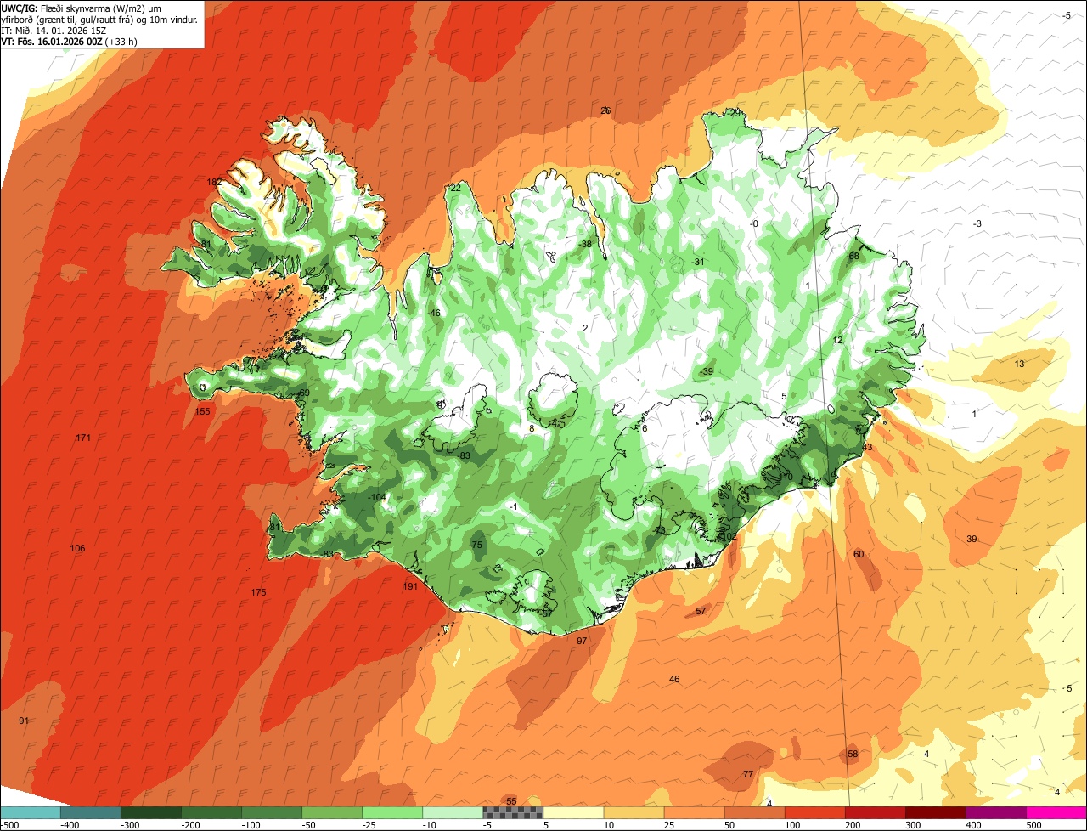Click the map value '8' near the glacier
Screen dimensions: 1087x831
coord(532,428)
